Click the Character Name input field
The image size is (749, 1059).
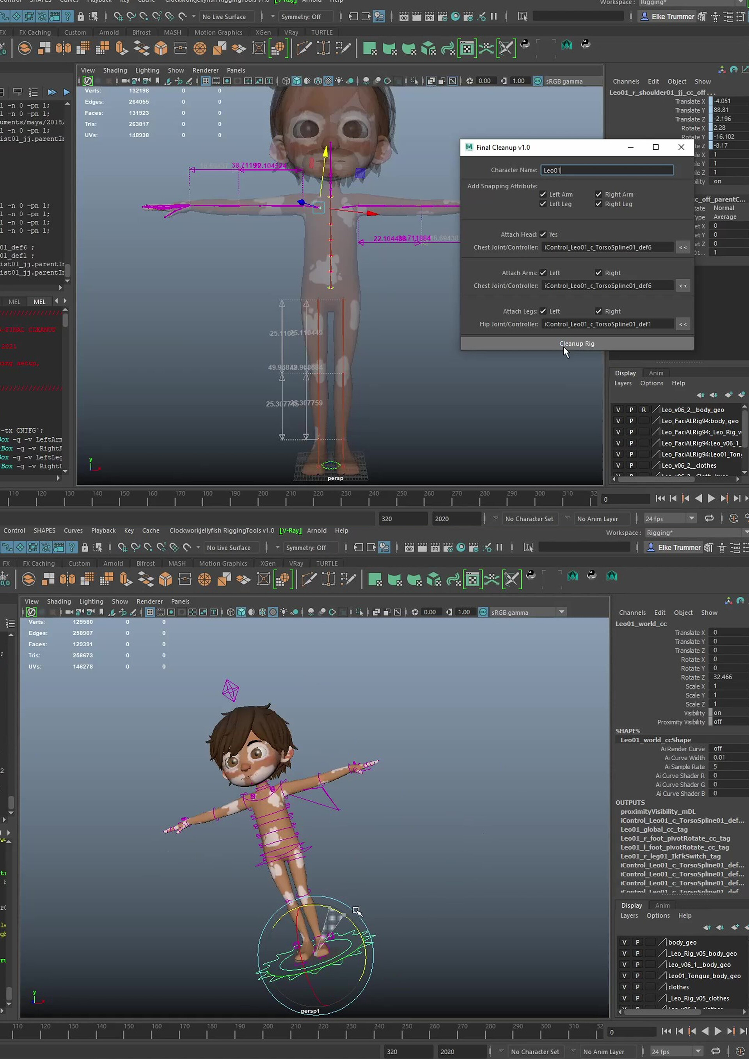(607, 170)
